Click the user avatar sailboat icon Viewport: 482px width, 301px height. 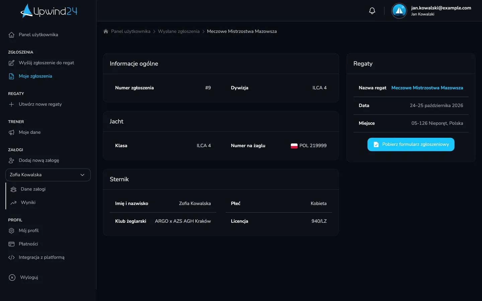(399, 11)
